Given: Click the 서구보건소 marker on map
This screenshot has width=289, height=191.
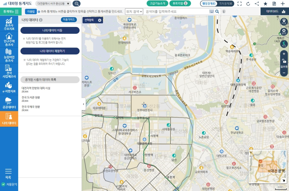Looking at the screenshot, I should point(135,88).
